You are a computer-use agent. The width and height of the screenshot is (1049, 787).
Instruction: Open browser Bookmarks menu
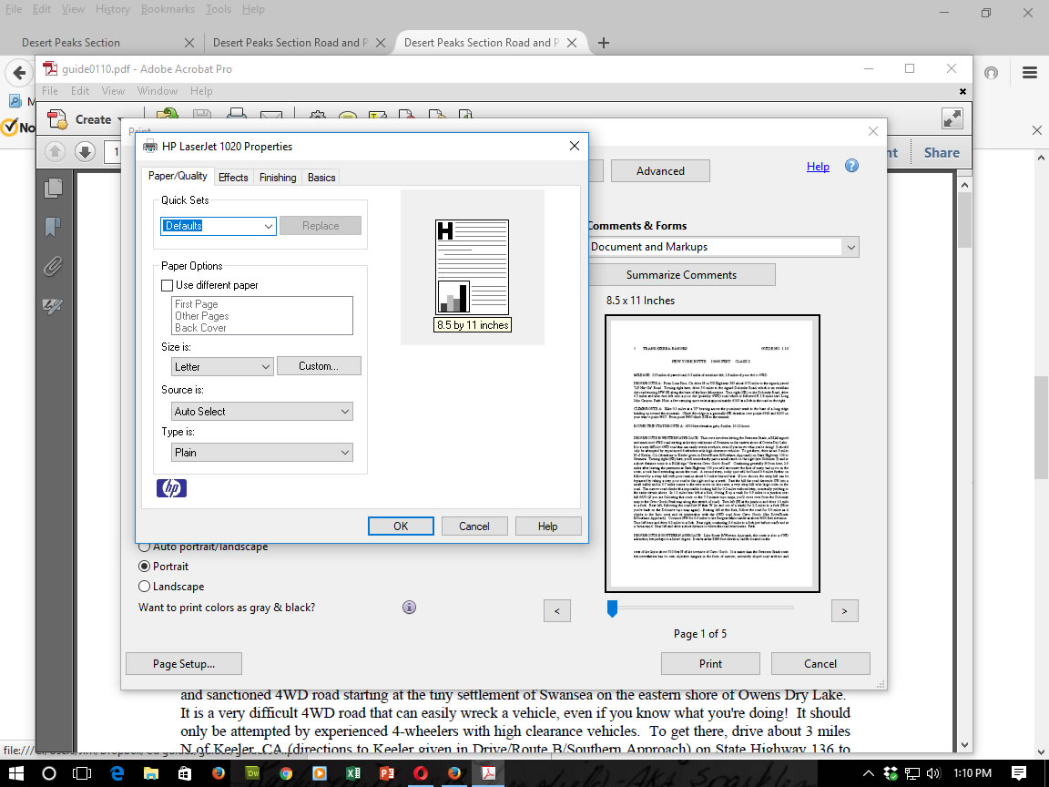click(168, 9)
